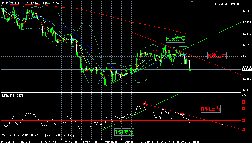The width and height of the screenshot is (252, 143).
Task: Click the 1.2325 price axis label
Action: point(247,23)
